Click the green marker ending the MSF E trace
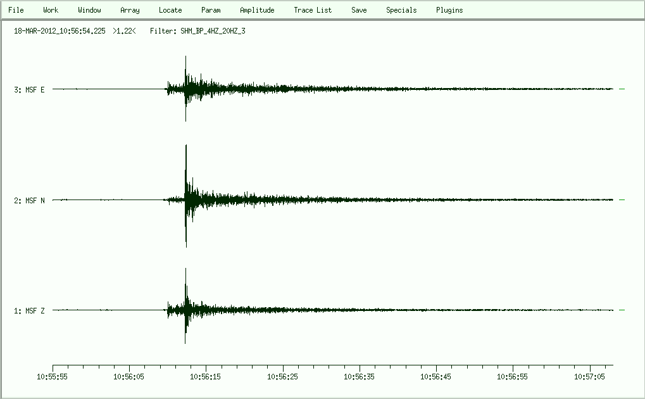 click(622, 89)
